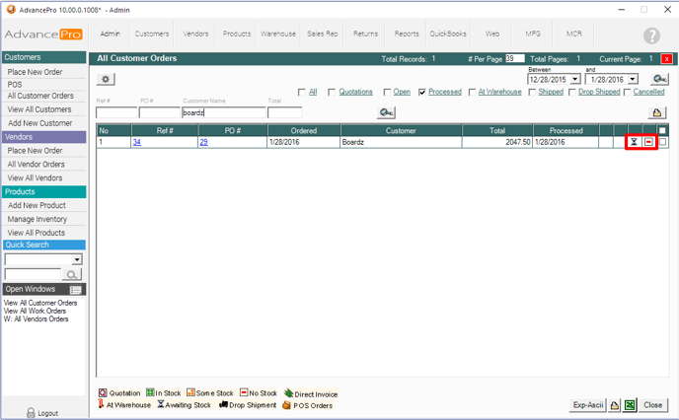Click the red No Stock icon in order row

648,142
